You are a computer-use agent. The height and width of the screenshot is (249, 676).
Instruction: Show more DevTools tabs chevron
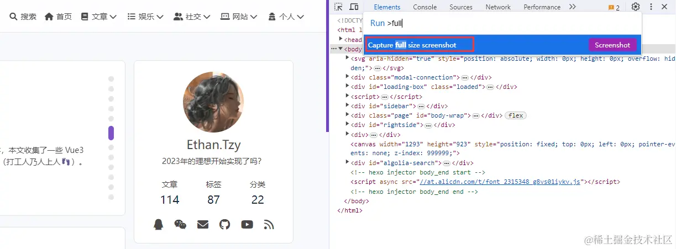coord(572,7)
